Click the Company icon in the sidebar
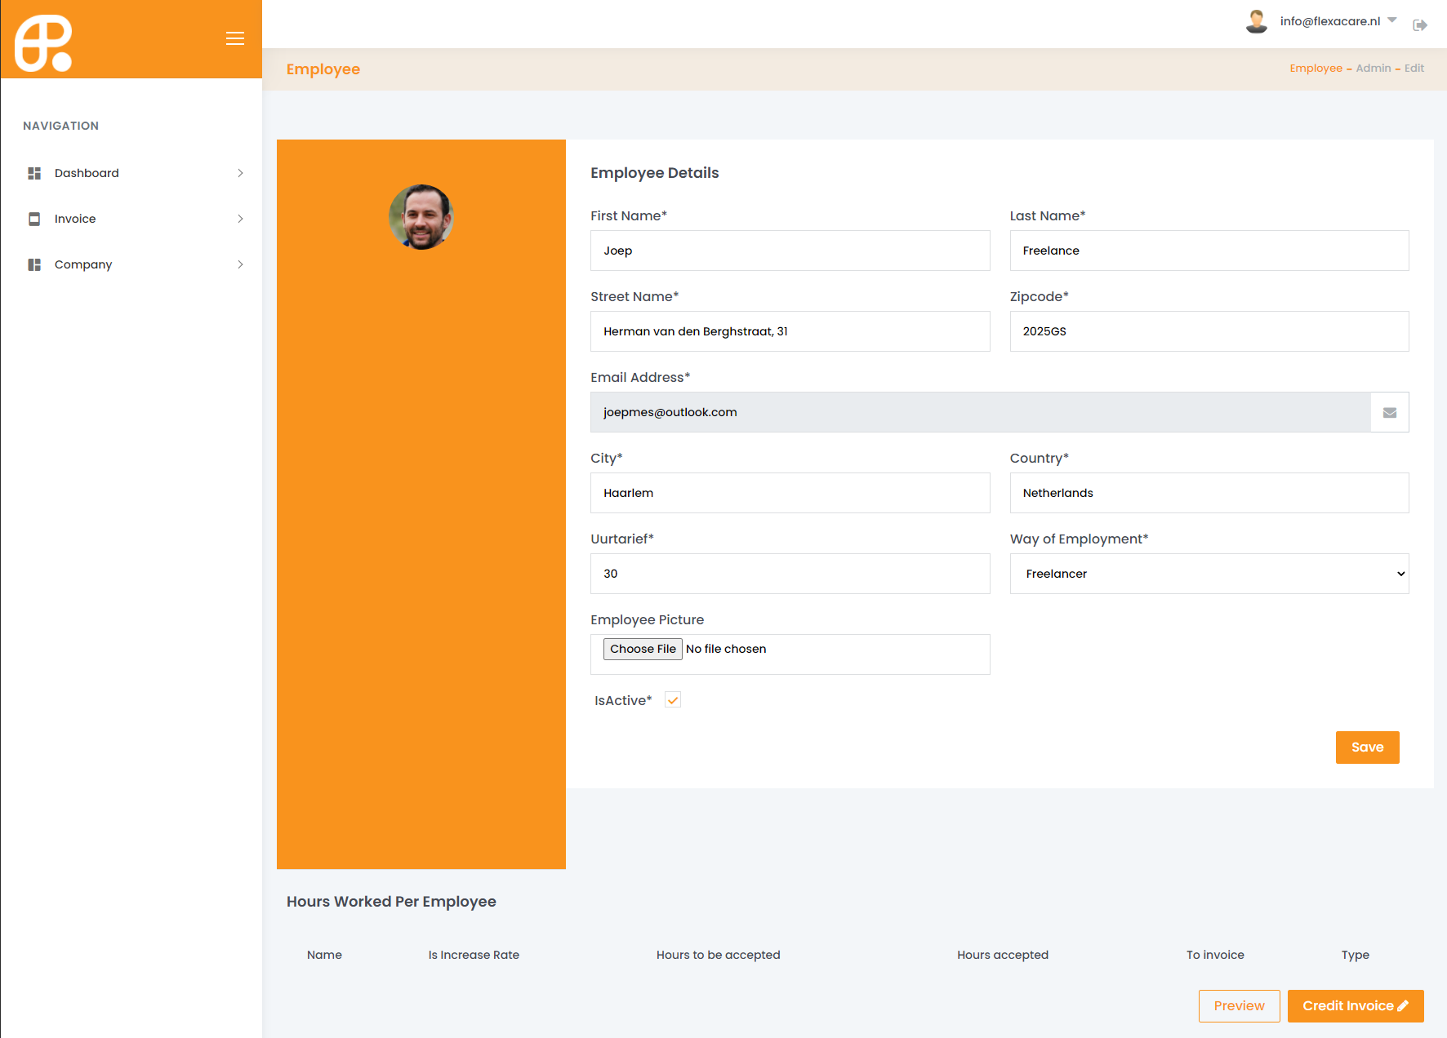 34,264
